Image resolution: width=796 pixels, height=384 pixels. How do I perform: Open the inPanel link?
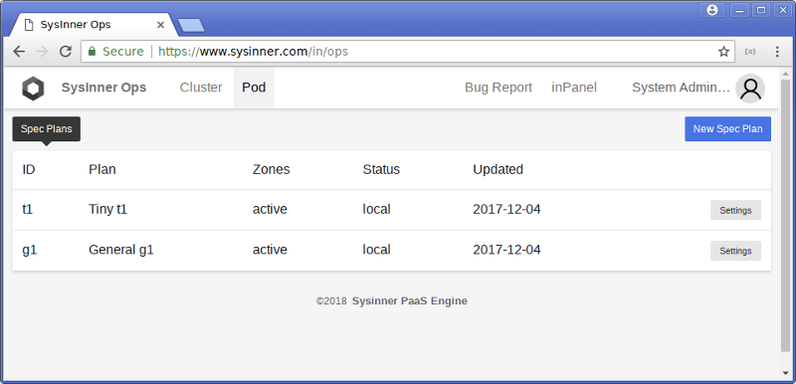coord(574,88)
